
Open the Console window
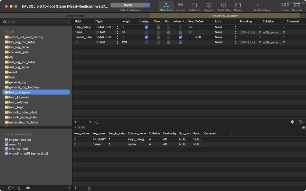(297, 7)
